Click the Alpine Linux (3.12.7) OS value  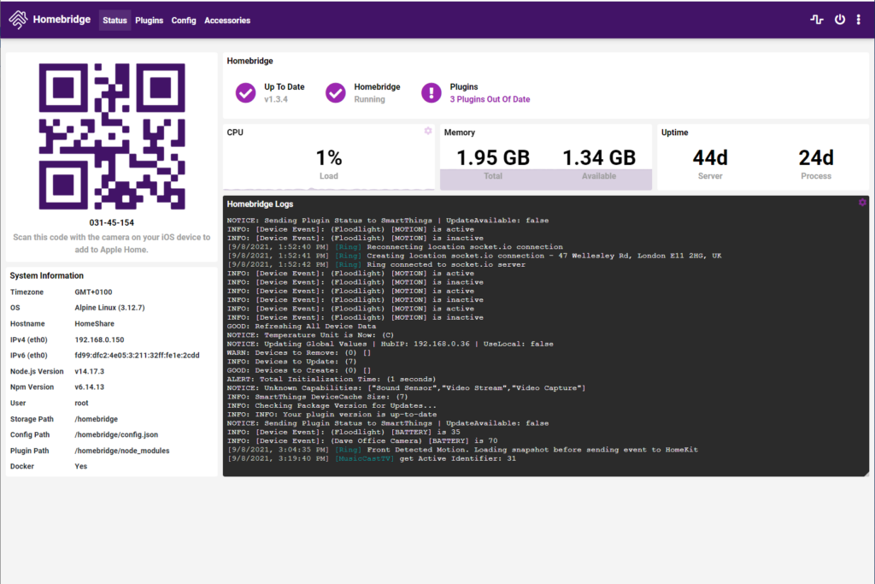click(109, 308)
